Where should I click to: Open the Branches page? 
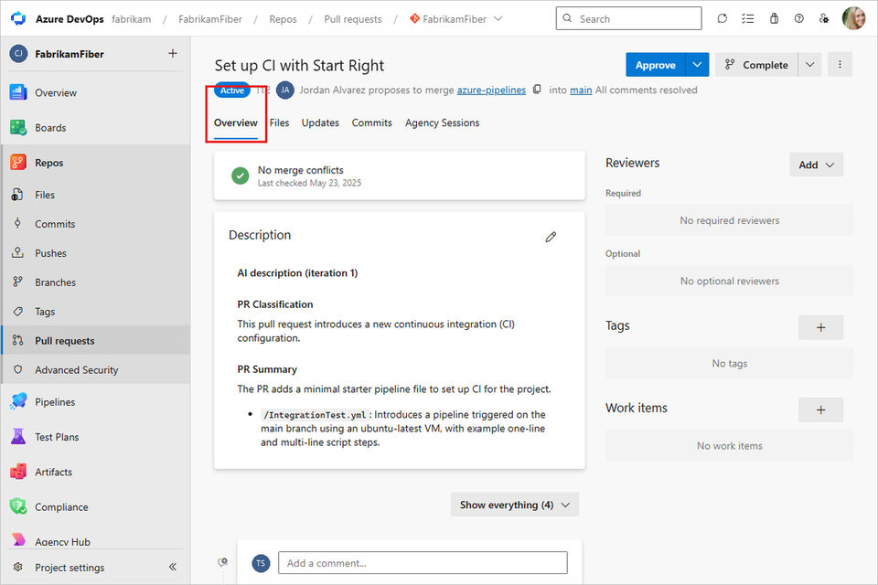pos(55,282)
